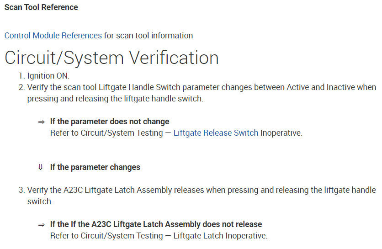Click the down arrow beside 'If the parameter changes'

(x=41, y=167)
